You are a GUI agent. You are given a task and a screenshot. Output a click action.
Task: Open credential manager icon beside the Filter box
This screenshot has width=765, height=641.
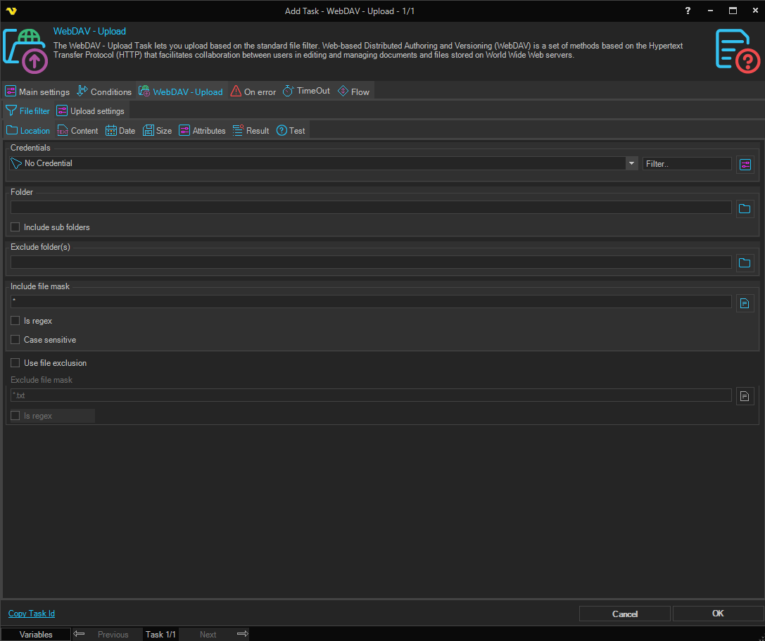click(745, 164)
